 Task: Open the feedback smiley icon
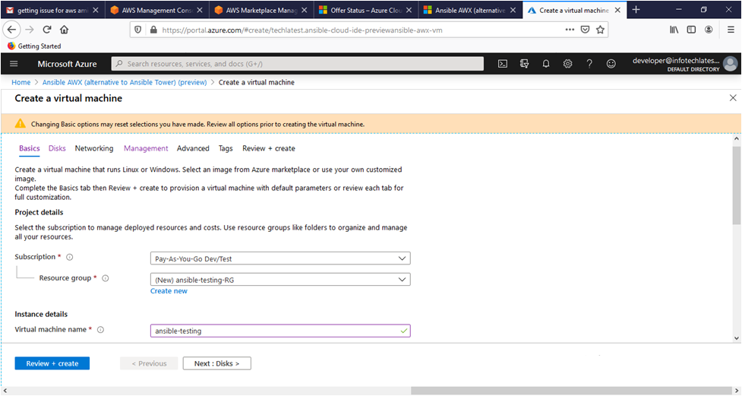point(611,64)
